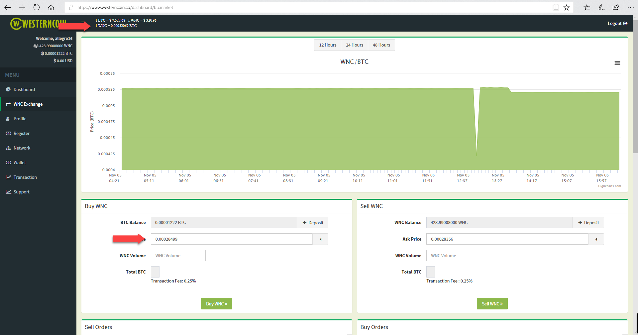
Task: Click the browser forward arrow
Action: tap(22, 7)
